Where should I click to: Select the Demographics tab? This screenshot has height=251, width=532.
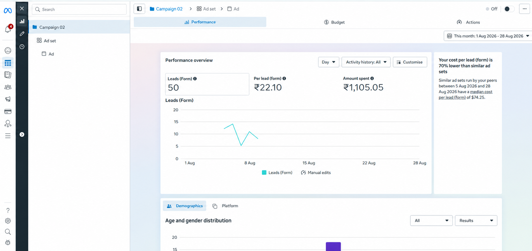click(185, 206)
